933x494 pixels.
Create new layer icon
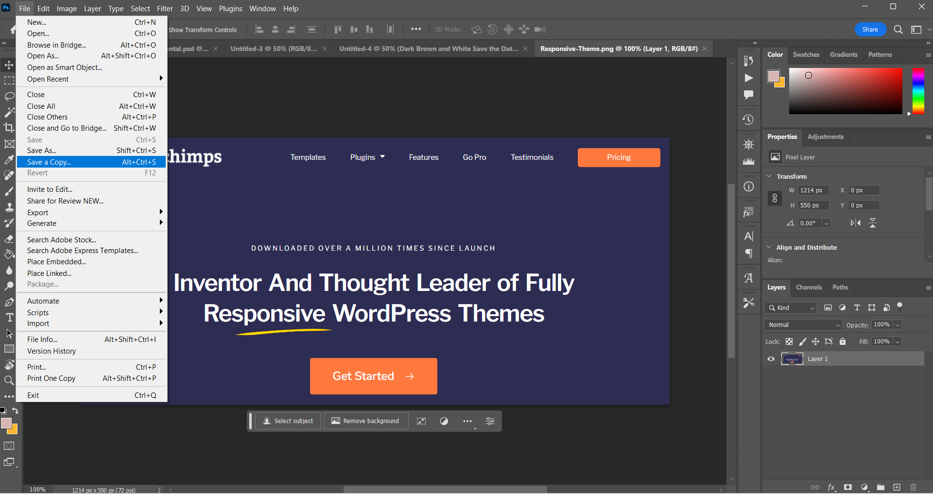(x=897, y=487)
